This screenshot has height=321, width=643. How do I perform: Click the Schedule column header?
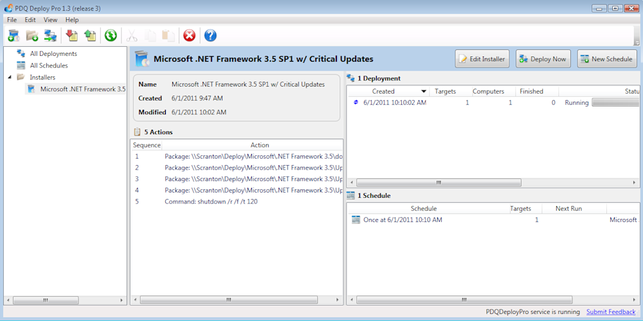424,209
